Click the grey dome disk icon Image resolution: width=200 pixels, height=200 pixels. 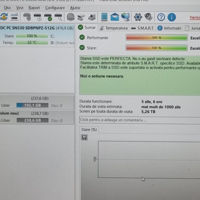pyautogui.click(x=71, y=17)
